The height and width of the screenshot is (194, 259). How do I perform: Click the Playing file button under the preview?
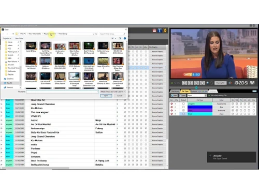(x=220, y=83)
